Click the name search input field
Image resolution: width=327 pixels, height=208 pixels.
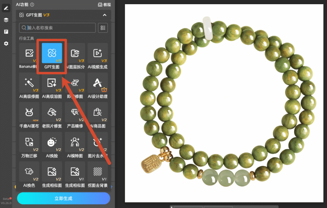click(x=57, y=28)
